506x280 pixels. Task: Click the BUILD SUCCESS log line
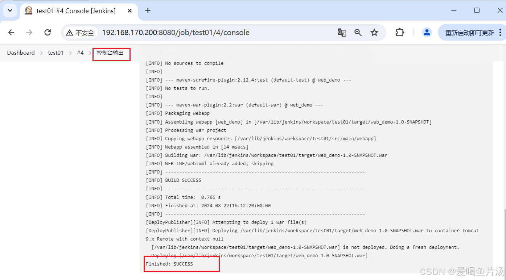(173, 180)
